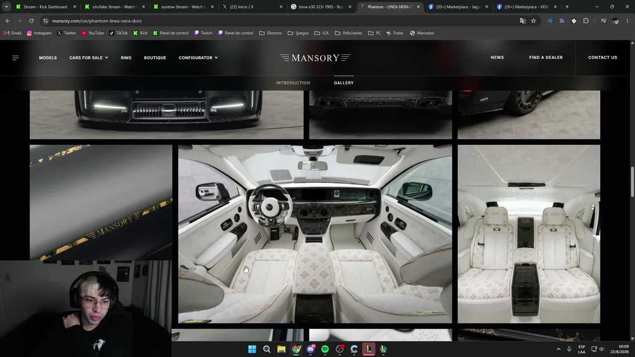Open the Gmail bookmark
This screenshot has width=635, height=357.
pos(13,33)
